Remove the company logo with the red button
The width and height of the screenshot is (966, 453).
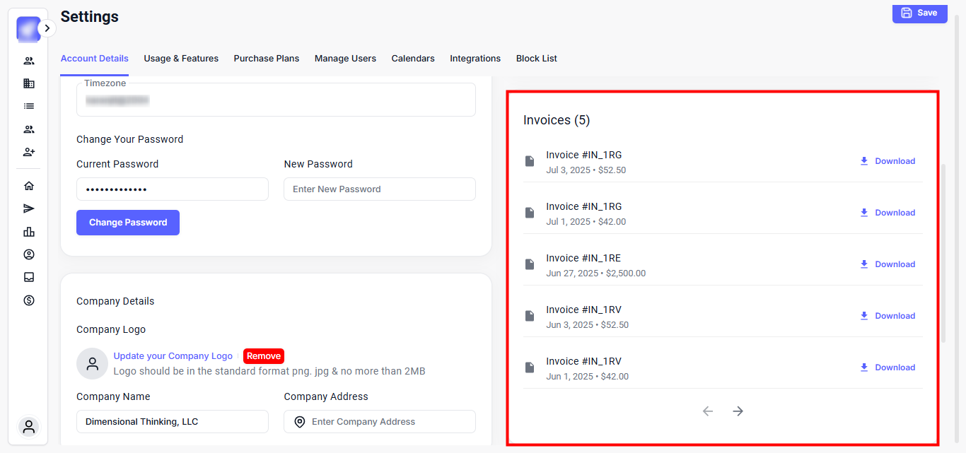(x=264, y=356)
